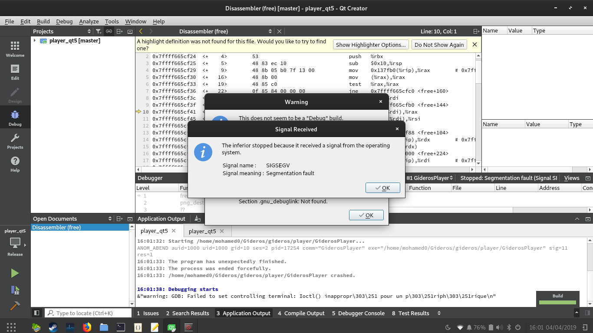Click the green Run button
This screenshot has width=593, height=333.
tap(15, 273)
